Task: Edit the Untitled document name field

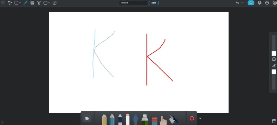Action: click(x=133, y=3)
